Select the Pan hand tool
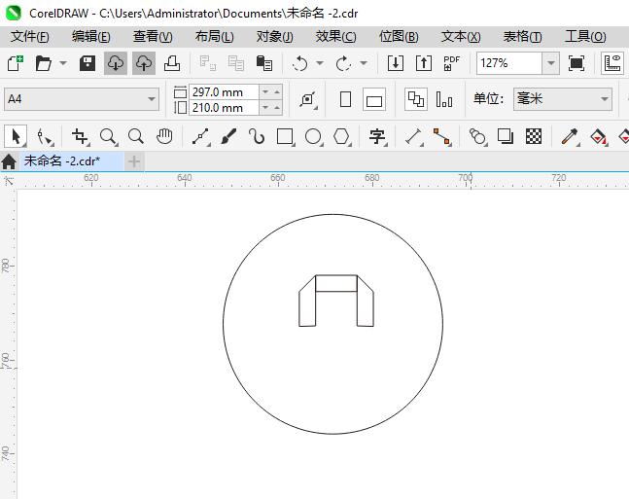This screenshot has height=499, width=629. (164, 136)
